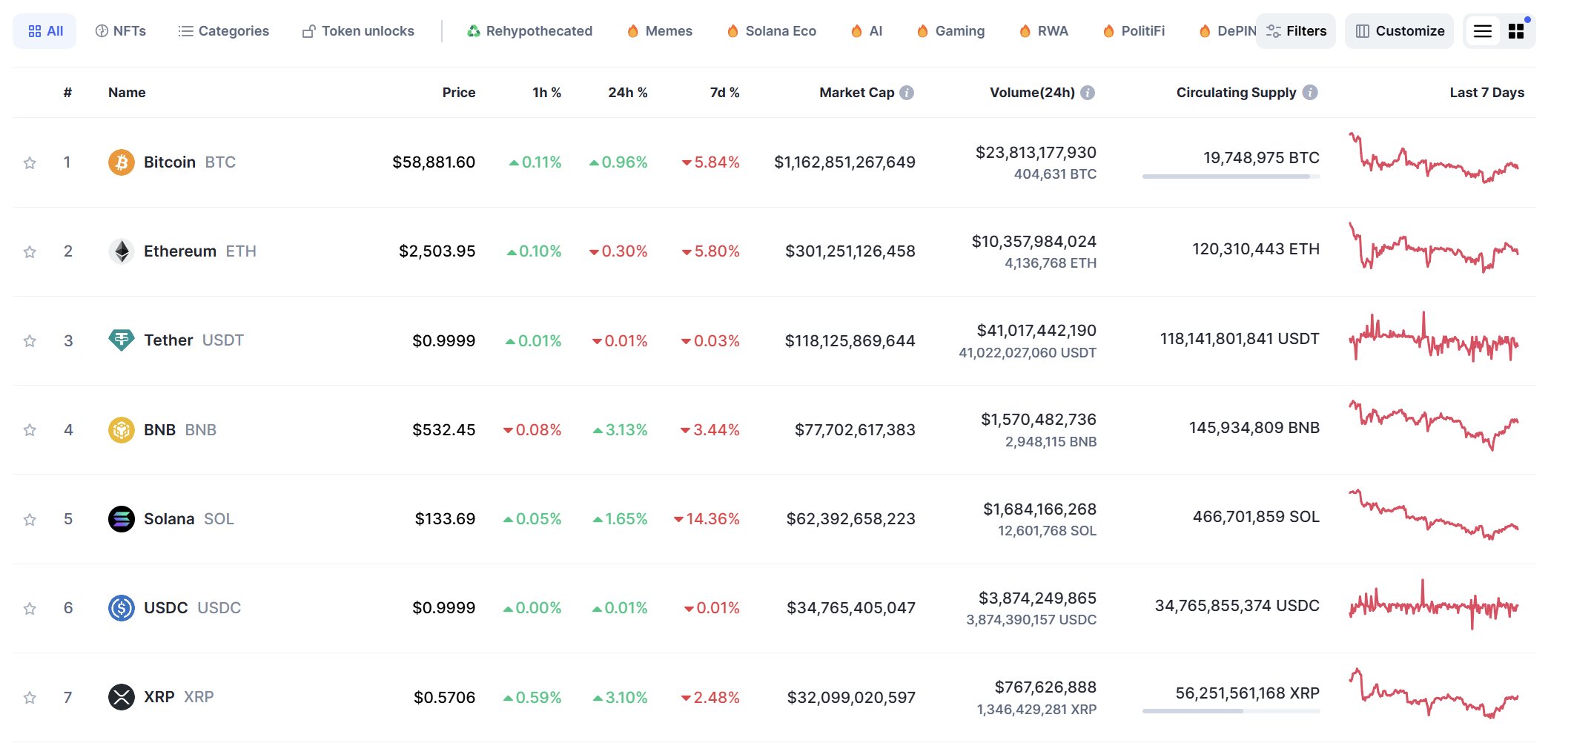Screen dimensions: 1571x746
Task: Show Volume(24h) info tooltip icon
Action: tap(1088, 93)
